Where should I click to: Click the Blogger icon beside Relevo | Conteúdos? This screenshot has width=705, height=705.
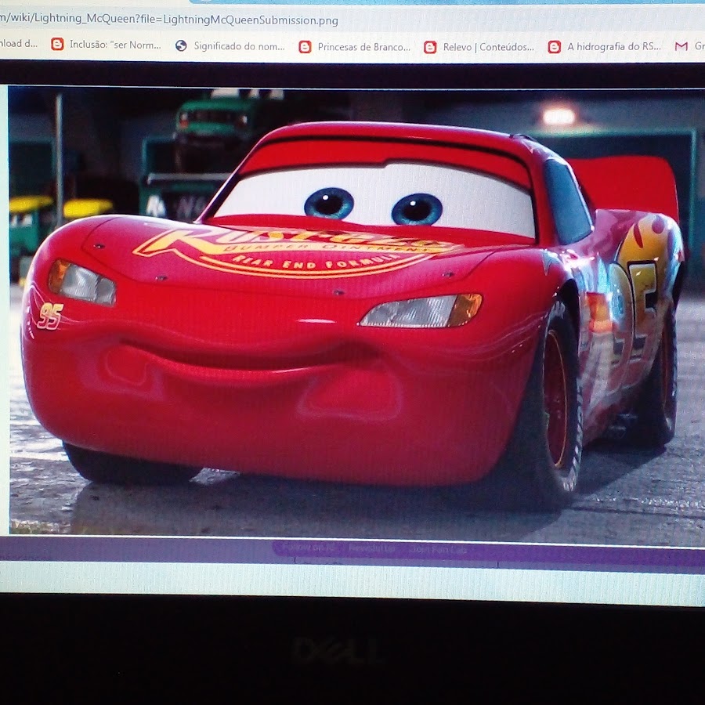click(430, 47)
